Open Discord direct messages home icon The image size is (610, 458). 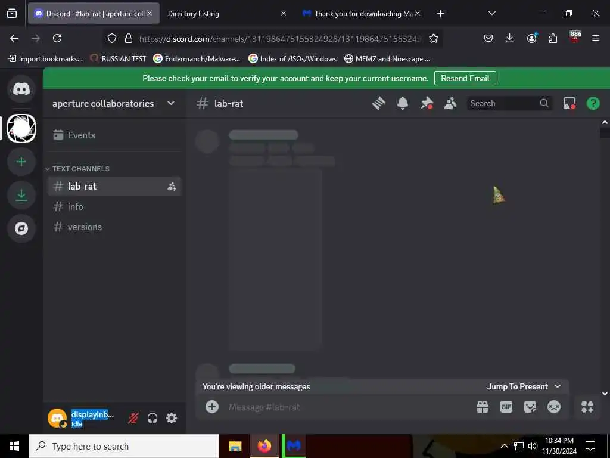21,89
